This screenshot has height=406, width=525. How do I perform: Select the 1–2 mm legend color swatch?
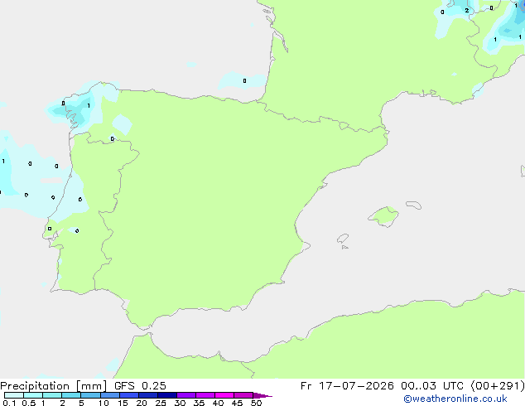click(52, 395)
